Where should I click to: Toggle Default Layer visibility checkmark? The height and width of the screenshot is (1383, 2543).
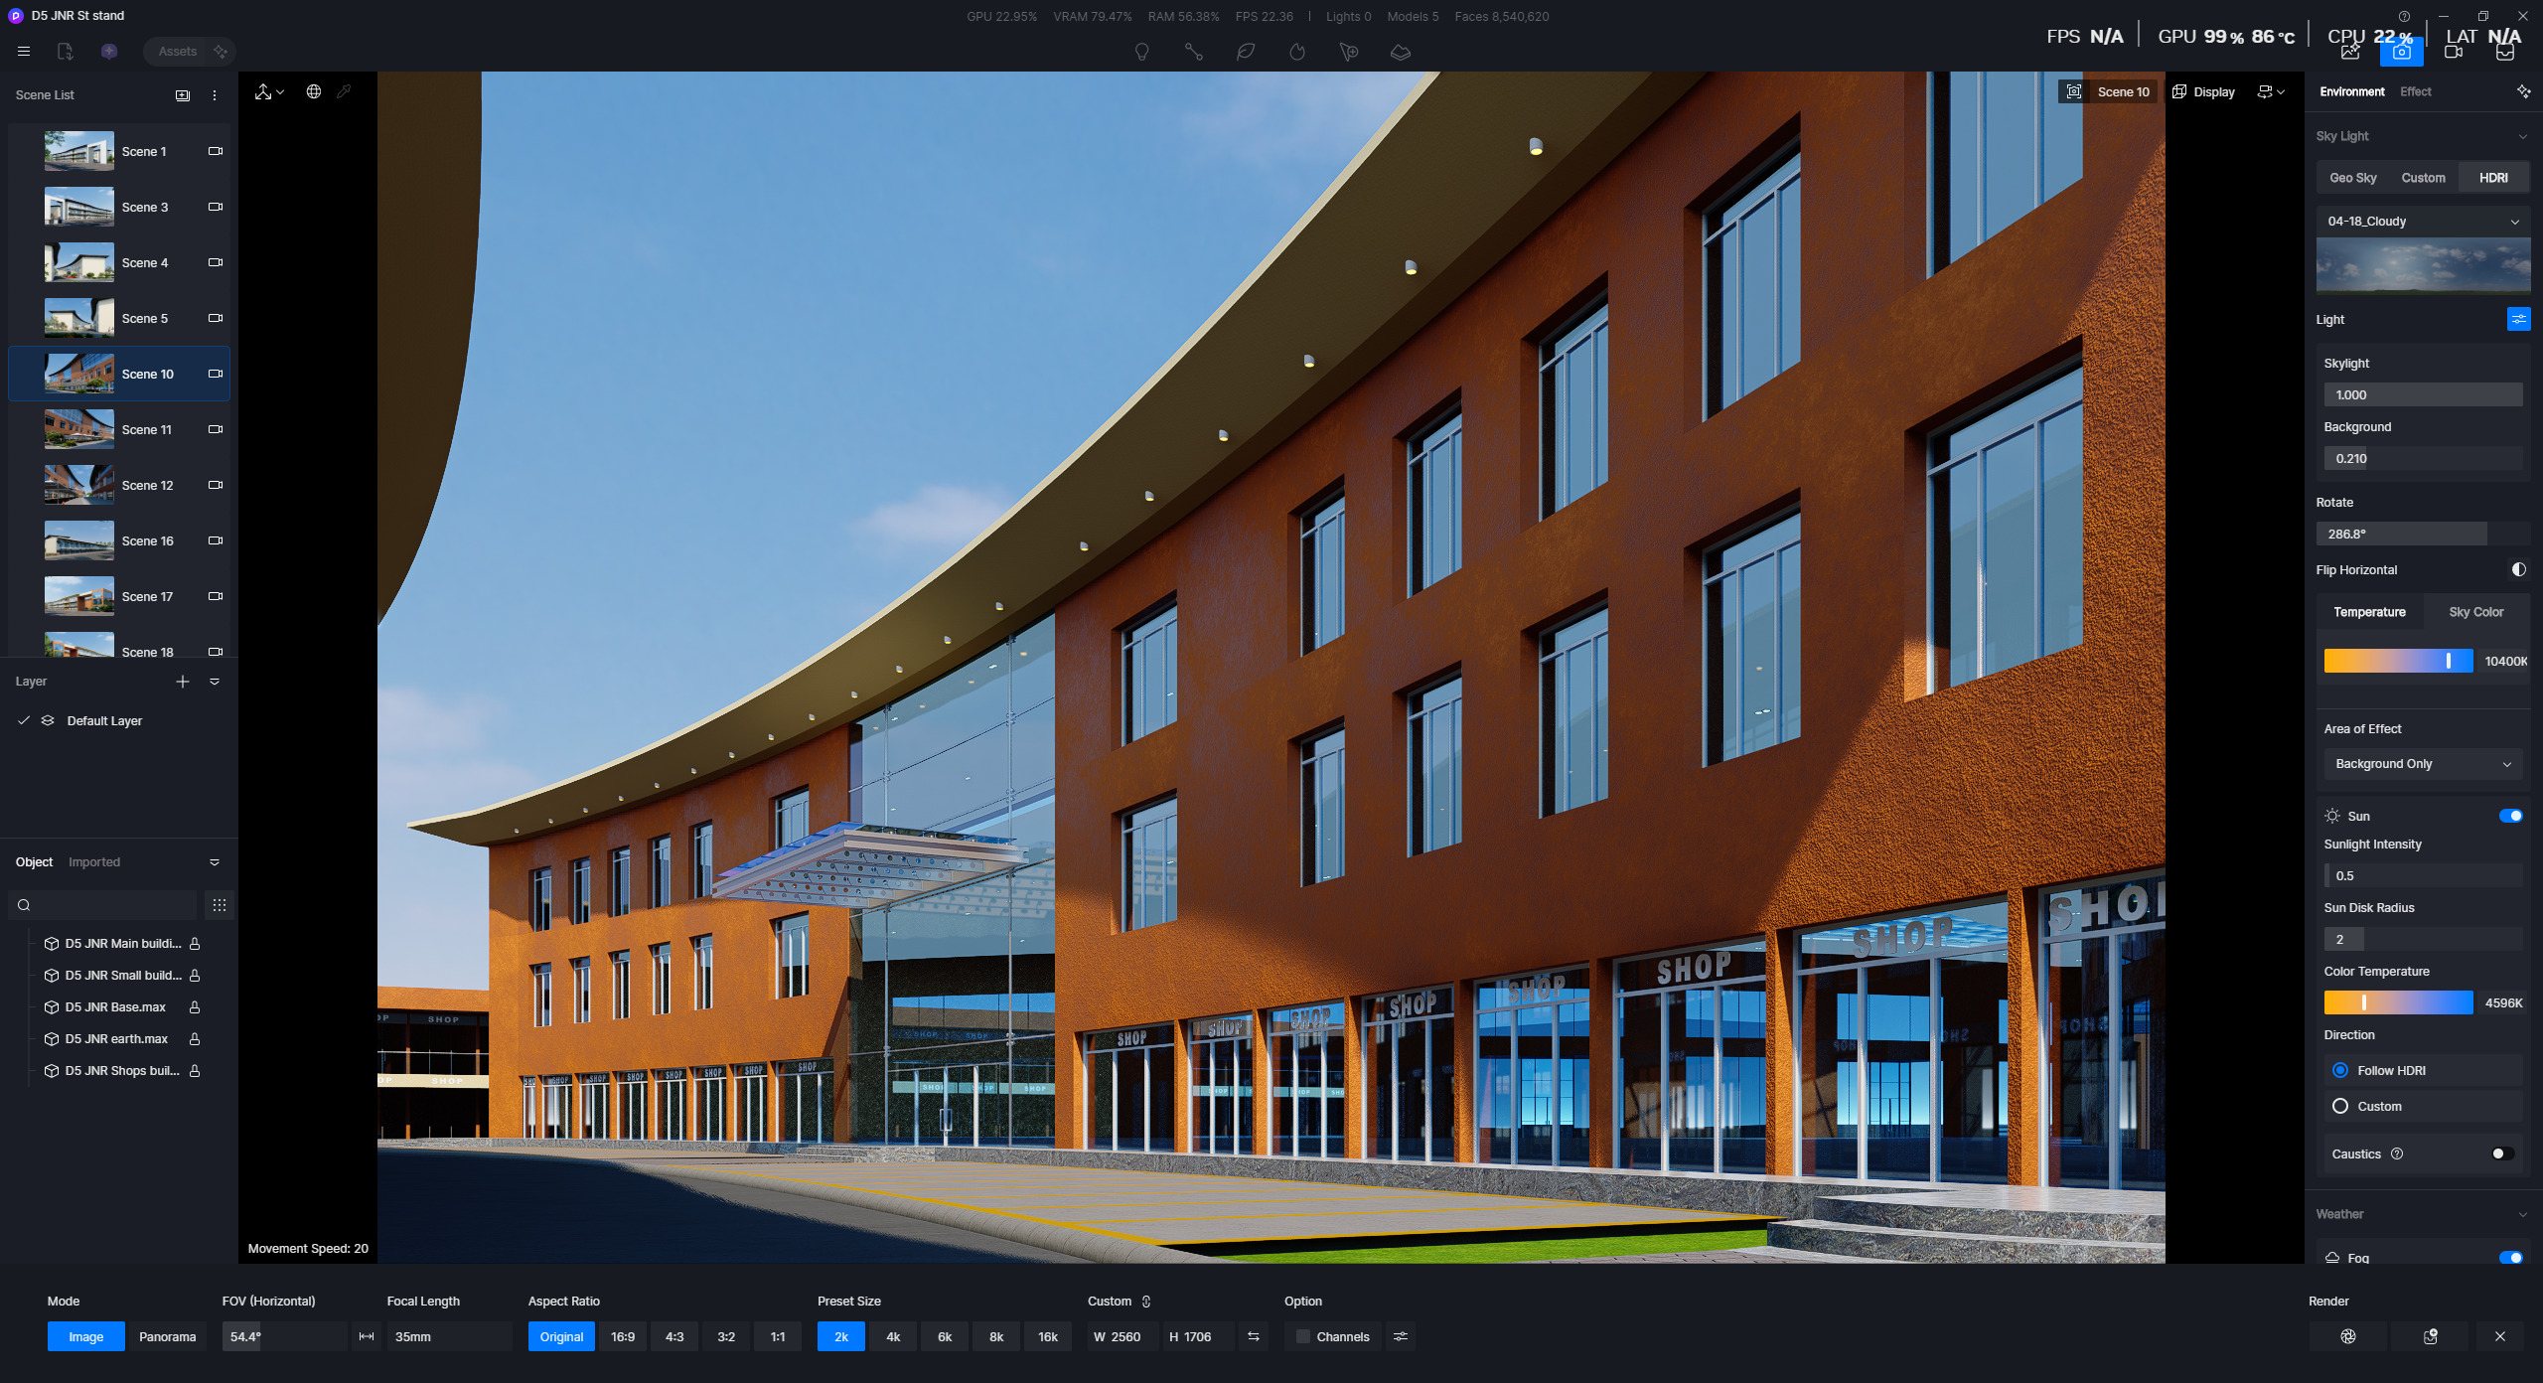(24, 720)
